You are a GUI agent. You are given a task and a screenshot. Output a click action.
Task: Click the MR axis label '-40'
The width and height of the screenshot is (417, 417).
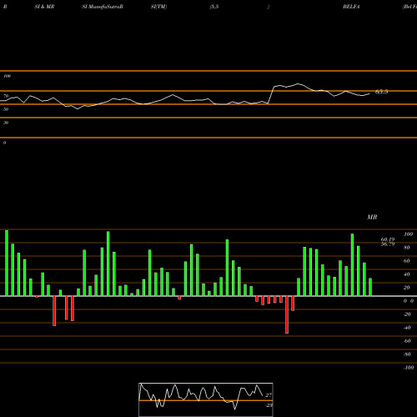tap(407, 328)
